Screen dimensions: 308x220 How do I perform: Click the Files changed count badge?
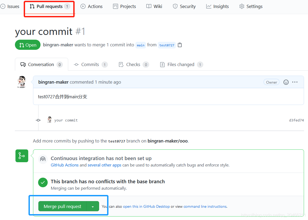coord(200,64)
